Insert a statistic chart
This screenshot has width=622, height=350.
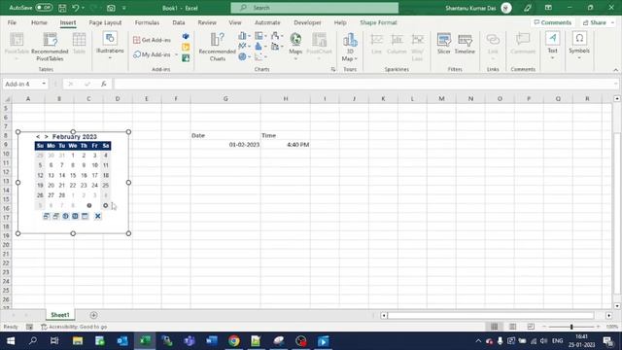(x=260, y=46)
